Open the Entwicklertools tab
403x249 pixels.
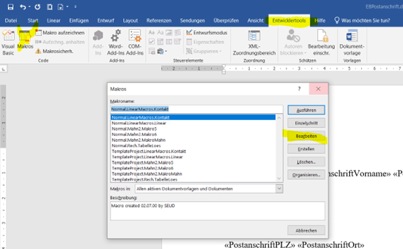pos(289,21)
